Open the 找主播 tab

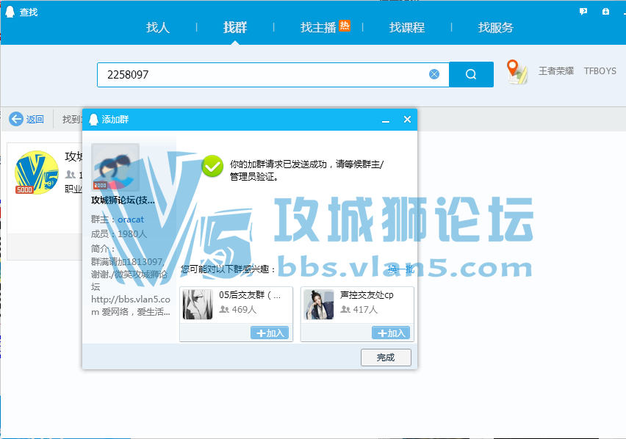pyautogui.click(x=318, y=27)
